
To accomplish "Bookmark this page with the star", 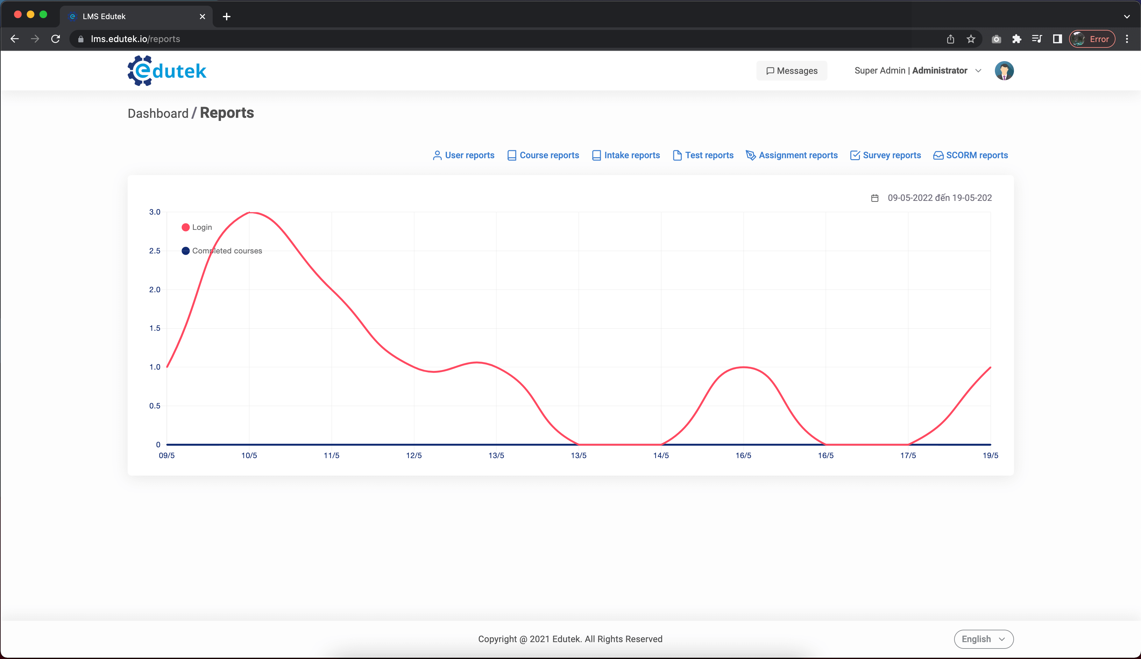I will [x=971, y=39].
